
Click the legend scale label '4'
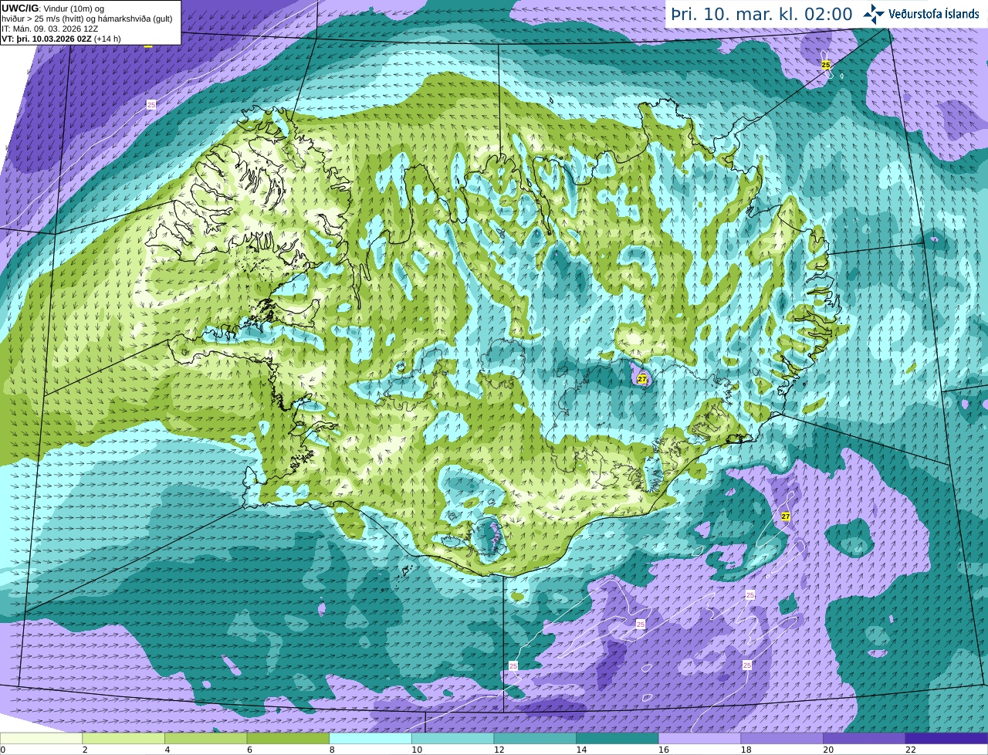[167, 750]
